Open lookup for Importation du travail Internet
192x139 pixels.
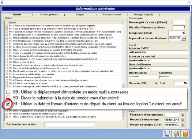point(183,38)
